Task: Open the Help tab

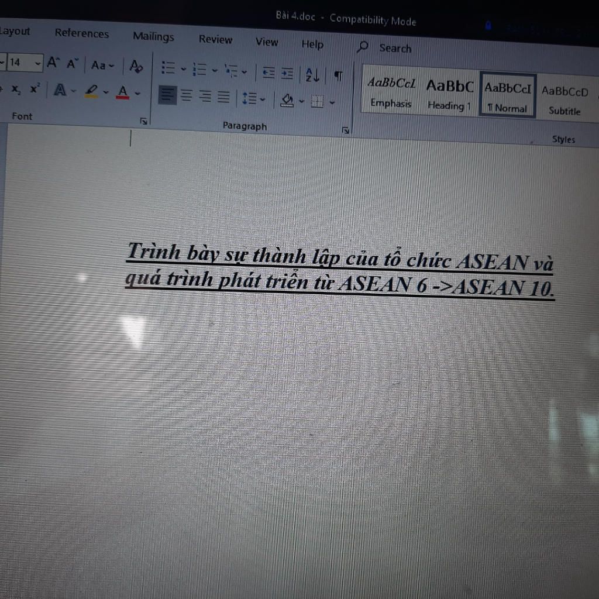Action: coord(312,44)
